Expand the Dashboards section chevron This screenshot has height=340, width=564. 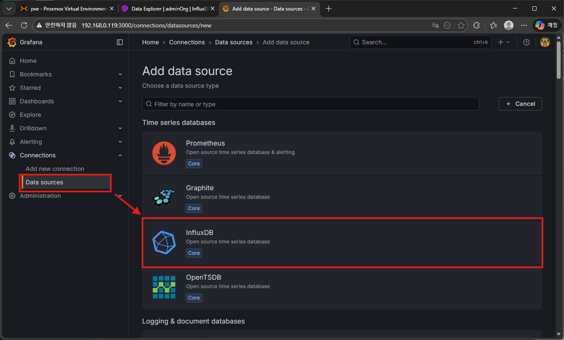(120, 101)
